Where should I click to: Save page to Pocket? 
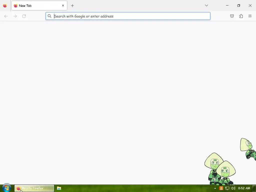(x=232, y=16)
